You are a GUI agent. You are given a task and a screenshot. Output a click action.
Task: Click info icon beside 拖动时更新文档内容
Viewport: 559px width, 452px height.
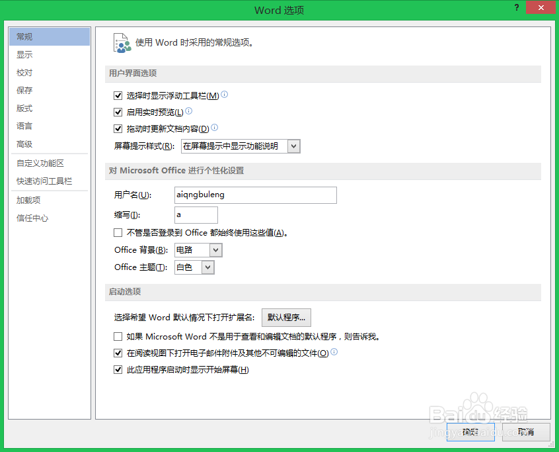tap(214, 128)
